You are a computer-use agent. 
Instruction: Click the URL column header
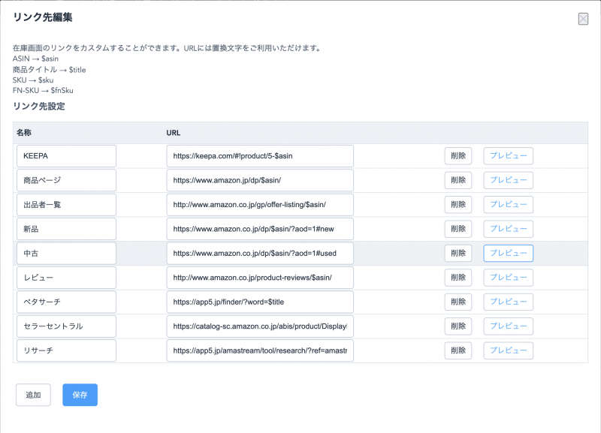[174, 133]
